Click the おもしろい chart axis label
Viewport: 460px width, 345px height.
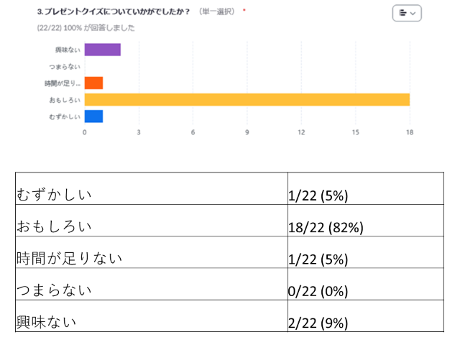coord(67,100)
